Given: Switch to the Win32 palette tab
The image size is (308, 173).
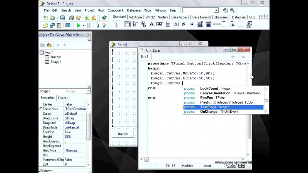Looking at the screenshot, I should click(150, 17).
